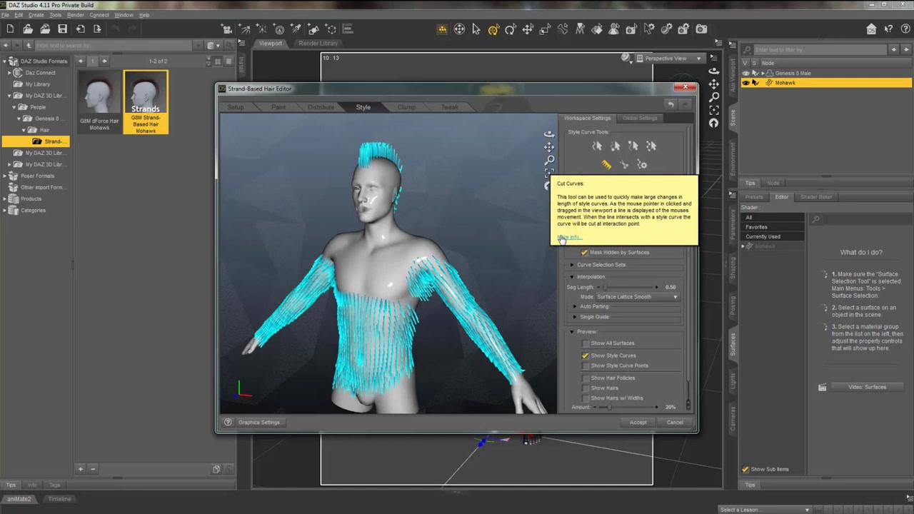Open the Perspective View camera dropdown
The width and height of the screenshot is (914, 514).
pos(670,59)
